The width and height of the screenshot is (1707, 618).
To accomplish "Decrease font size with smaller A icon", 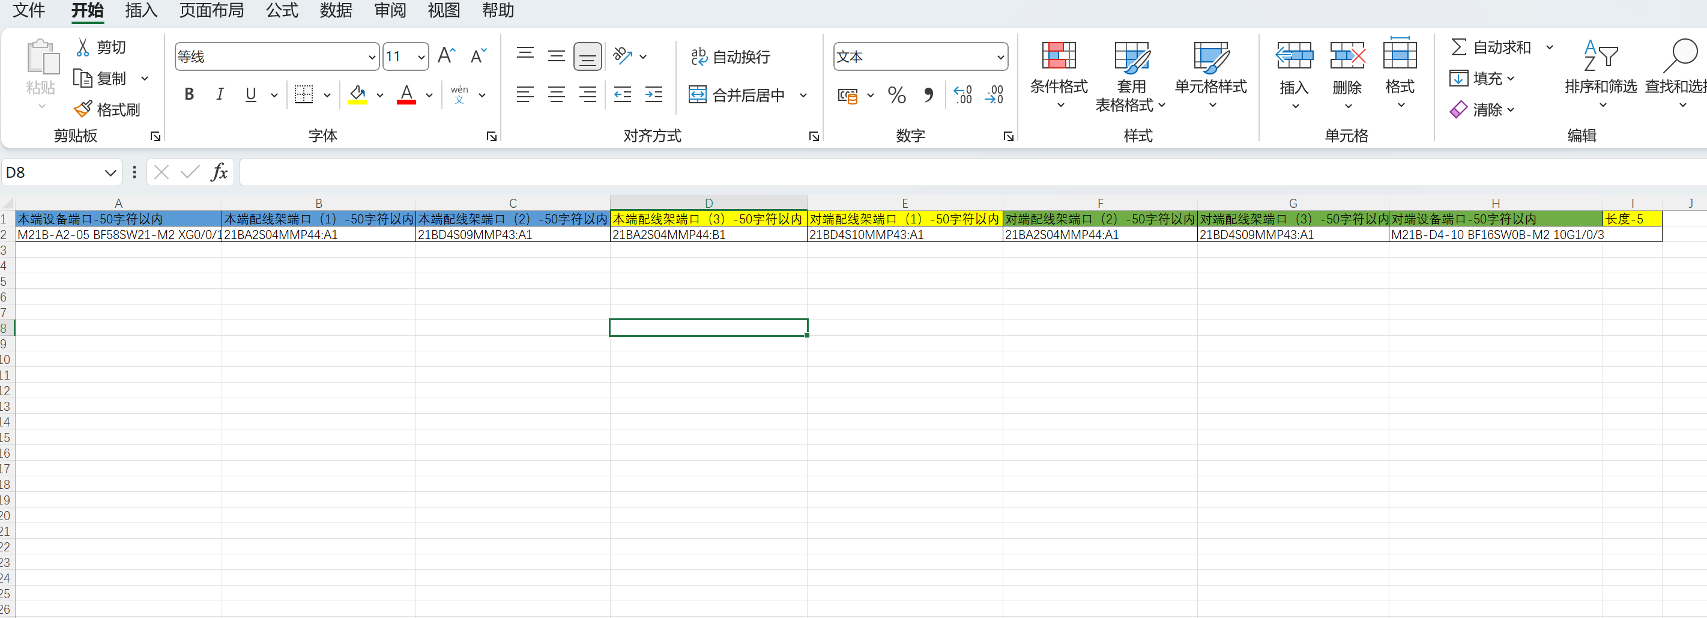I will point(479,56).
